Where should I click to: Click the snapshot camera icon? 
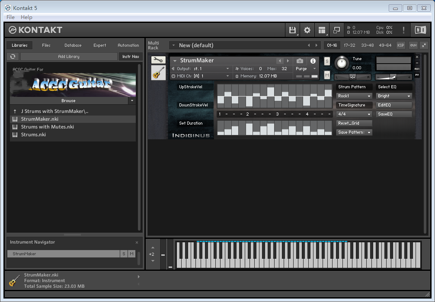coord(300,61)
